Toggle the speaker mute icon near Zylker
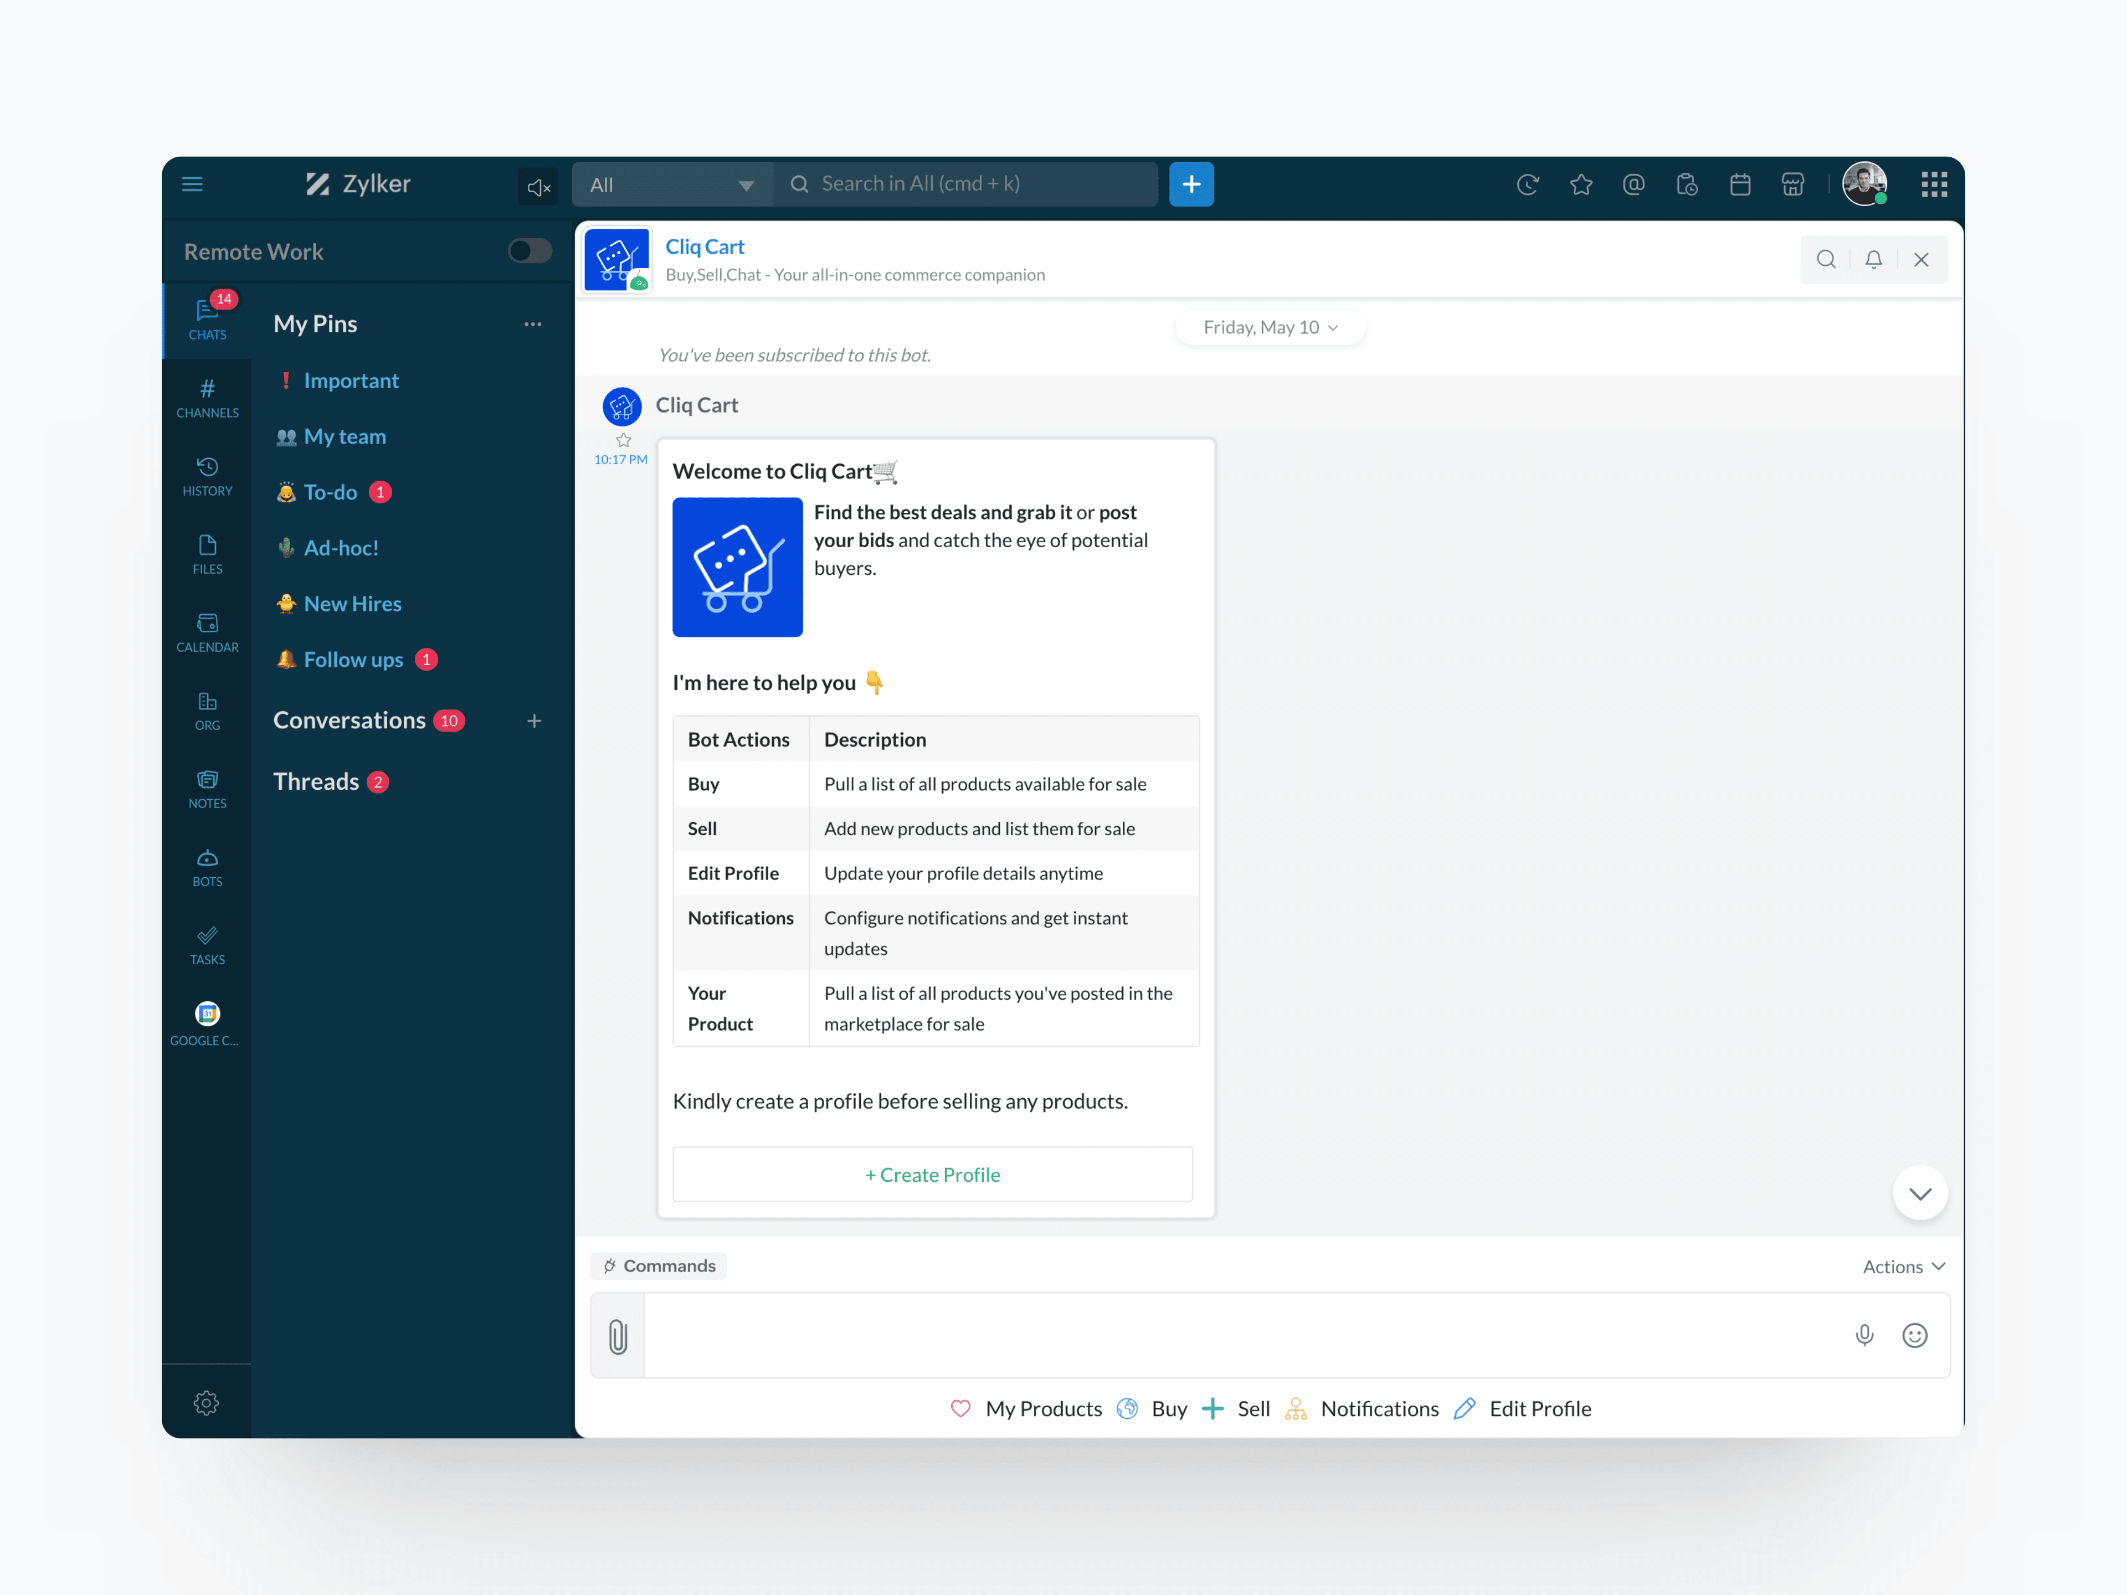 point(538,187)
